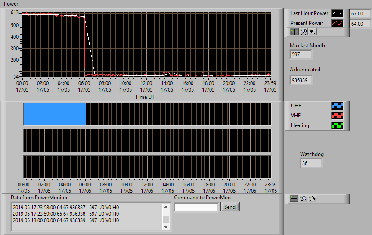
Task: Open the Present Power plot style icon
Action: 337,23
